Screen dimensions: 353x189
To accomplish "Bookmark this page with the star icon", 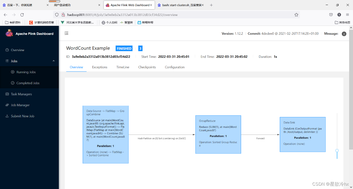I will (296, 15).
